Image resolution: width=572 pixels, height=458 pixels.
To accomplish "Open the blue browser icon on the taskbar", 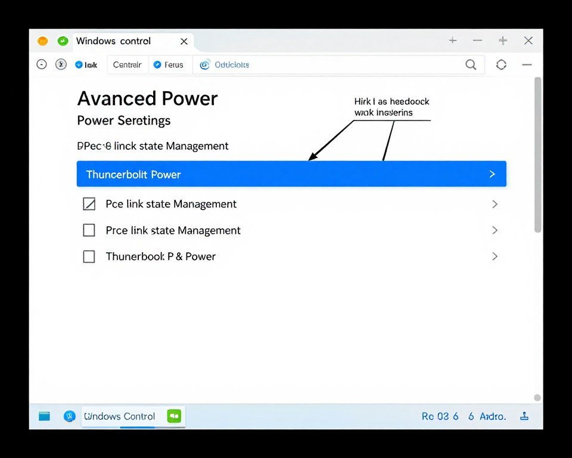I will pyautogui.click(x=70, y=416).
